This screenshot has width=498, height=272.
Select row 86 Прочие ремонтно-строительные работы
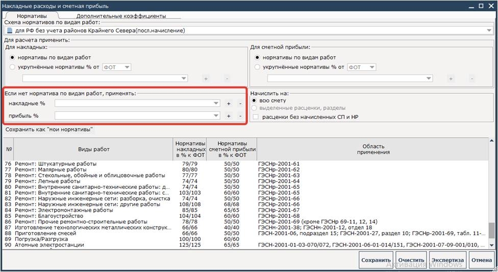click(x=246, y=221)
